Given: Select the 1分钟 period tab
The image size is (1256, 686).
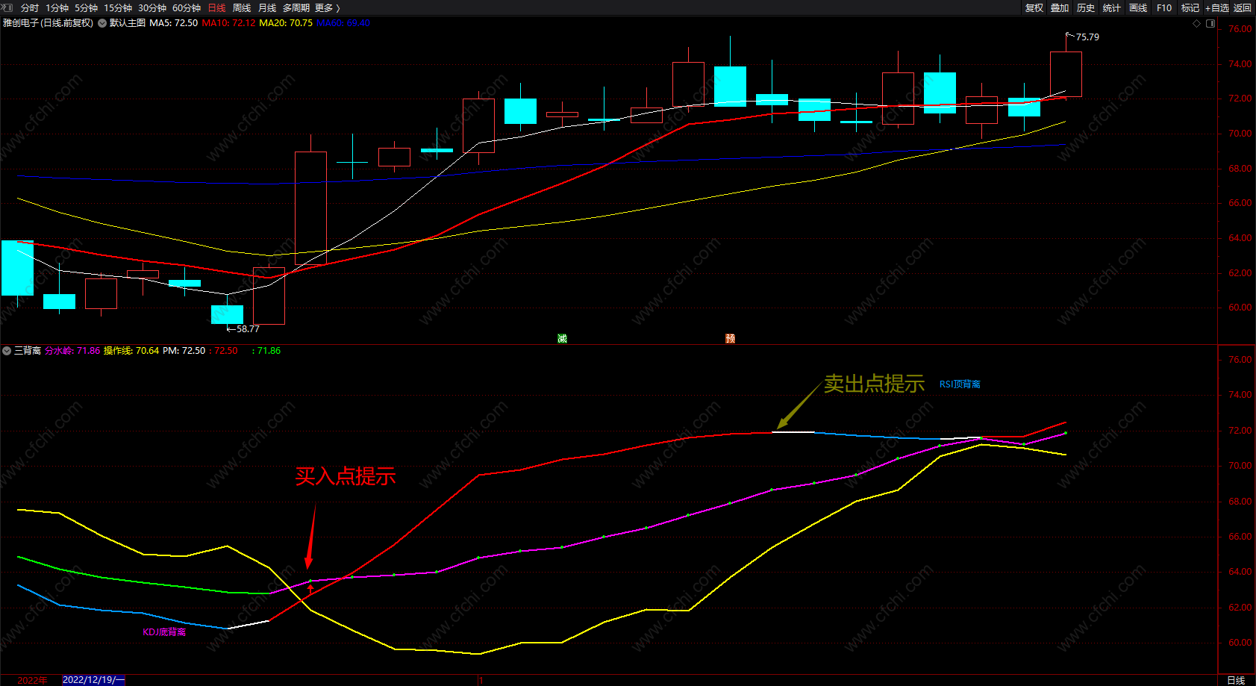Looking at the screenshot, I should coord(57,7).
